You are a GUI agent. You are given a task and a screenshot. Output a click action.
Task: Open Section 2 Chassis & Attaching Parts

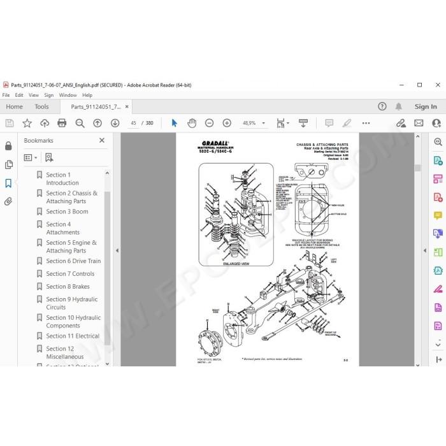[x=71, y=197]
